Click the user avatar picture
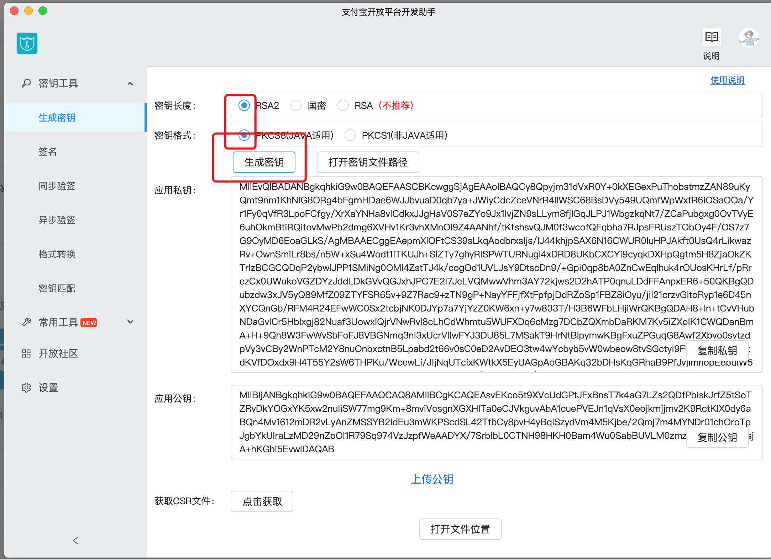The width and height of the screenshot is (771, 559). point(749,38)
